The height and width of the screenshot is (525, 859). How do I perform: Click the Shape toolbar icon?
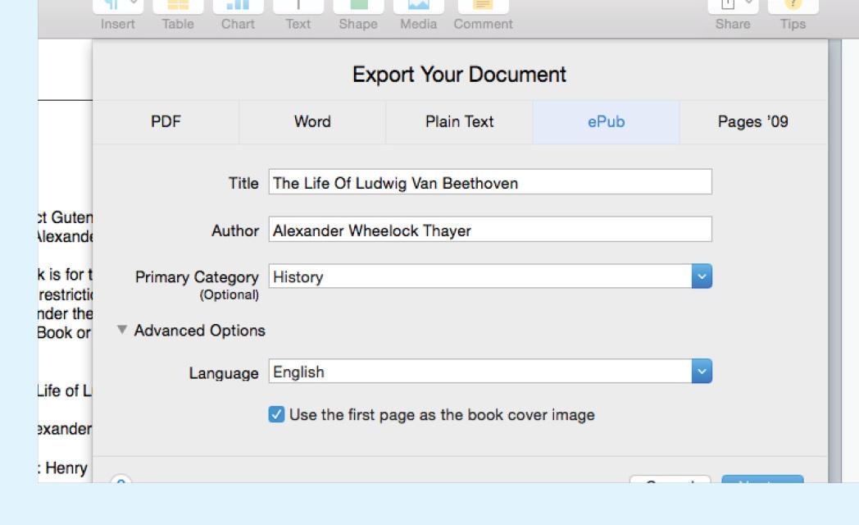point(358,7)
